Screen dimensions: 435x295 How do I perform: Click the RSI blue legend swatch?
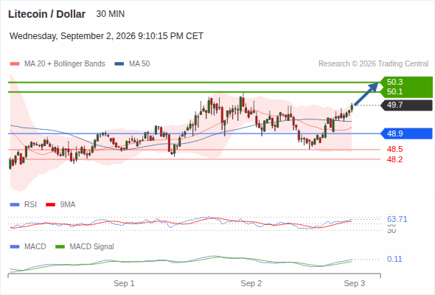tap(15, 205)
